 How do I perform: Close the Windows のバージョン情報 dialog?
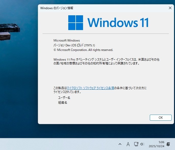click(170, 8)
